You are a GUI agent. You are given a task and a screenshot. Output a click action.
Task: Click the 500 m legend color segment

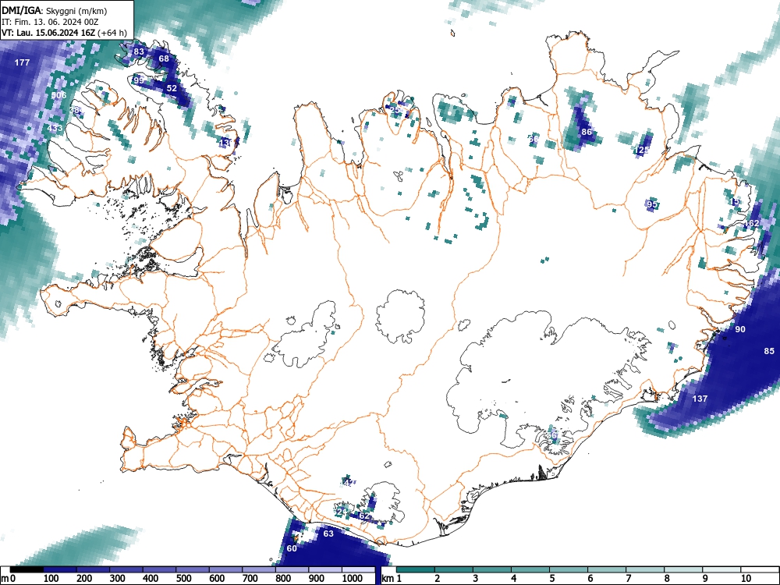pos(193,569)
